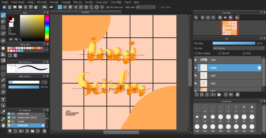Switch to the Untitled canvas tab
Image resolution: width=266 pixels, height=138 pixels.
coord(86,12)
